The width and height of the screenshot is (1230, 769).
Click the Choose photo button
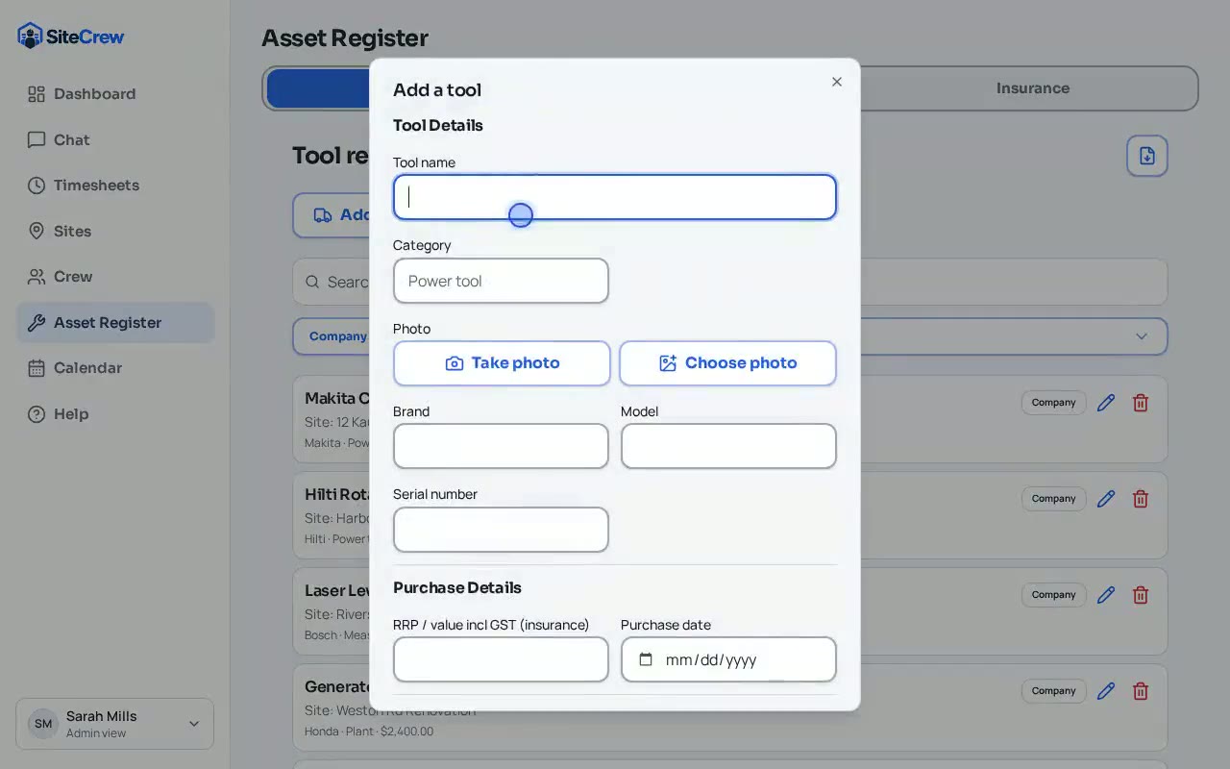(x=727, y=363)
